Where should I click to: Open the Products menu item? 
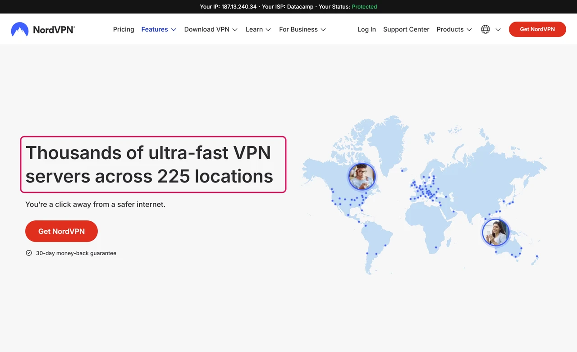click(450, 29)
